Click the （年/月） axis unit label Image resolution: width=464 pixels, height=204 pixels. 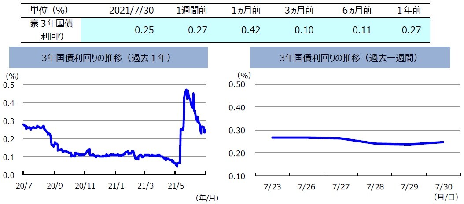coord(206,198)
